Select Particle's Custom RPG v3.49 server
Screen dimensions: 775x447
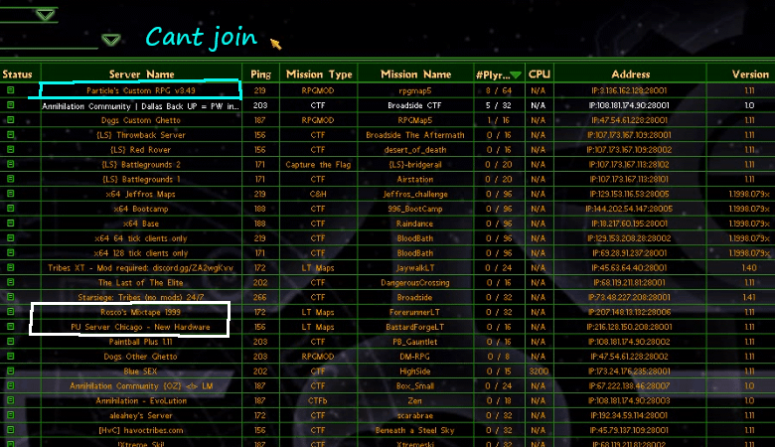click(x=141, y=90)
